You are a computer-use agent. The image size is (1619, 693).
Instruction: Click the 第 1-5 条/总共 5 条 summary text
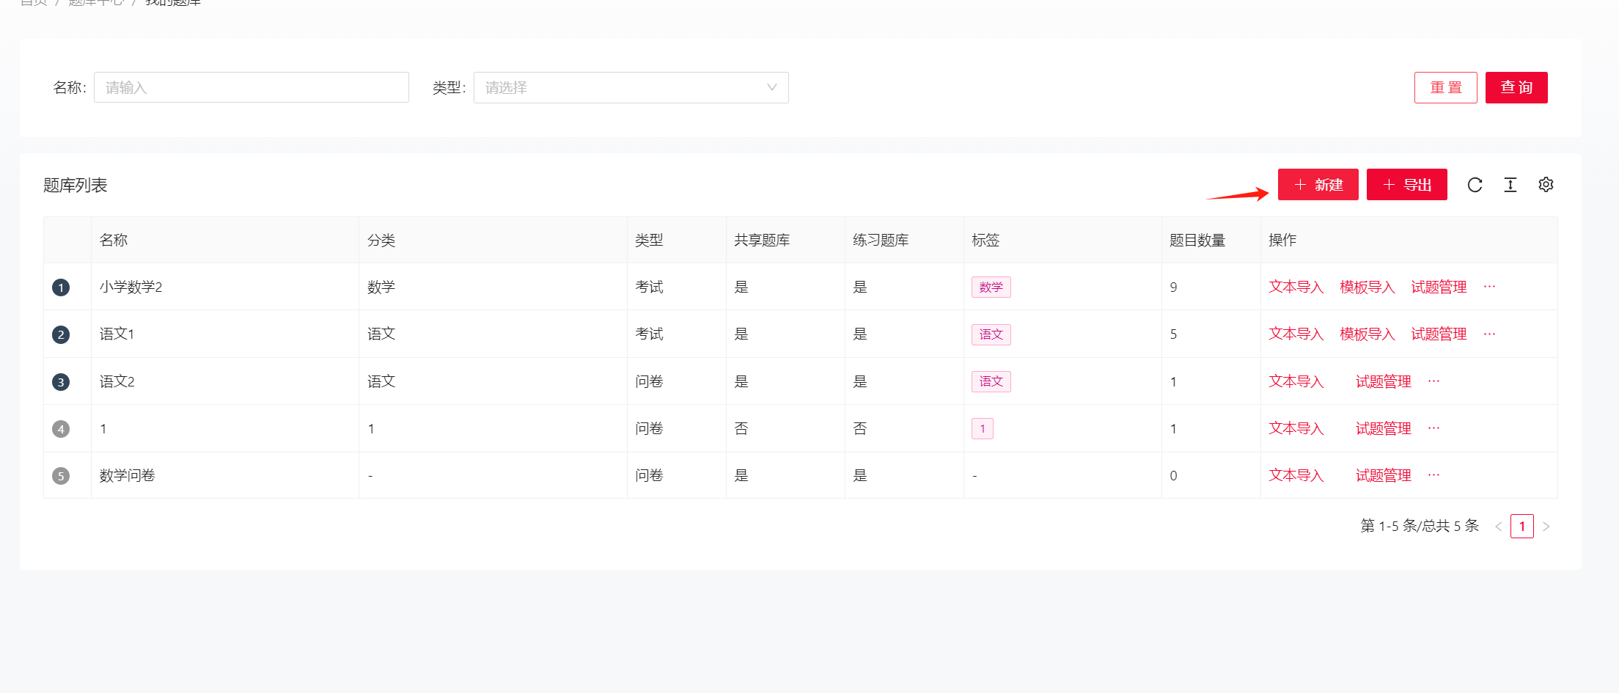[x=1420, y=526]
